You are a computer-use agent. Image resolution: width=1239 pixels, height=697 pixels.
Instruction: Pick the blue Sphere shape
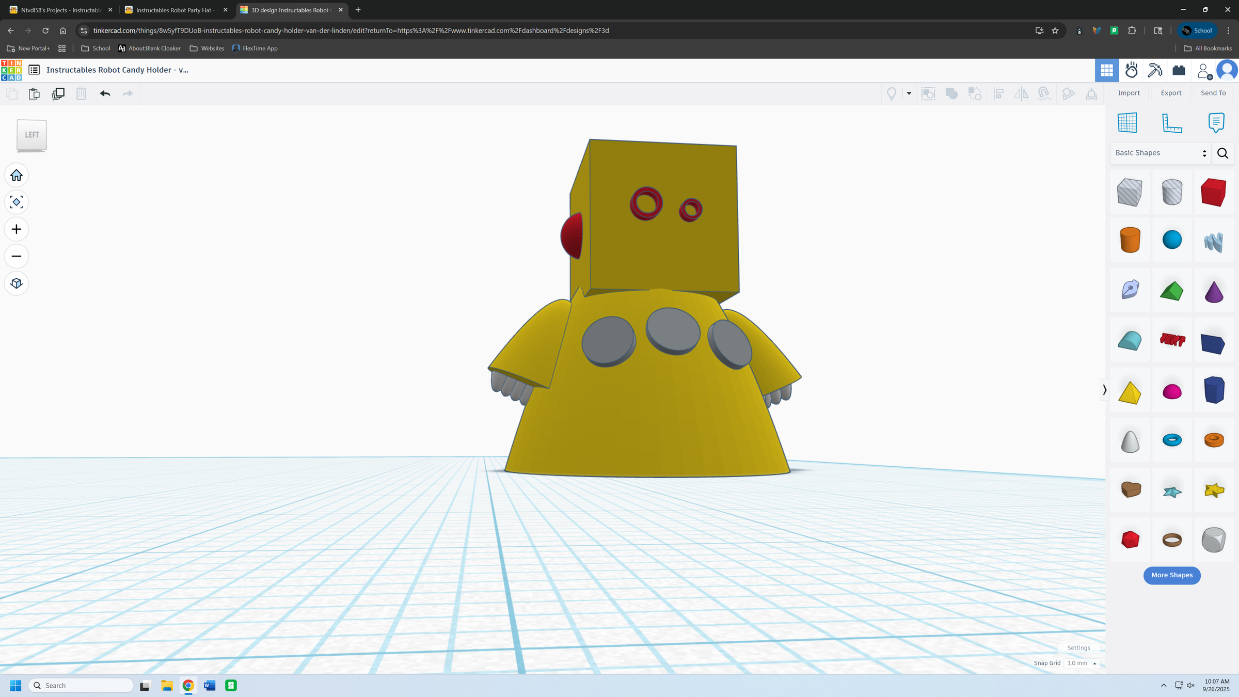tap(1172, 240)
